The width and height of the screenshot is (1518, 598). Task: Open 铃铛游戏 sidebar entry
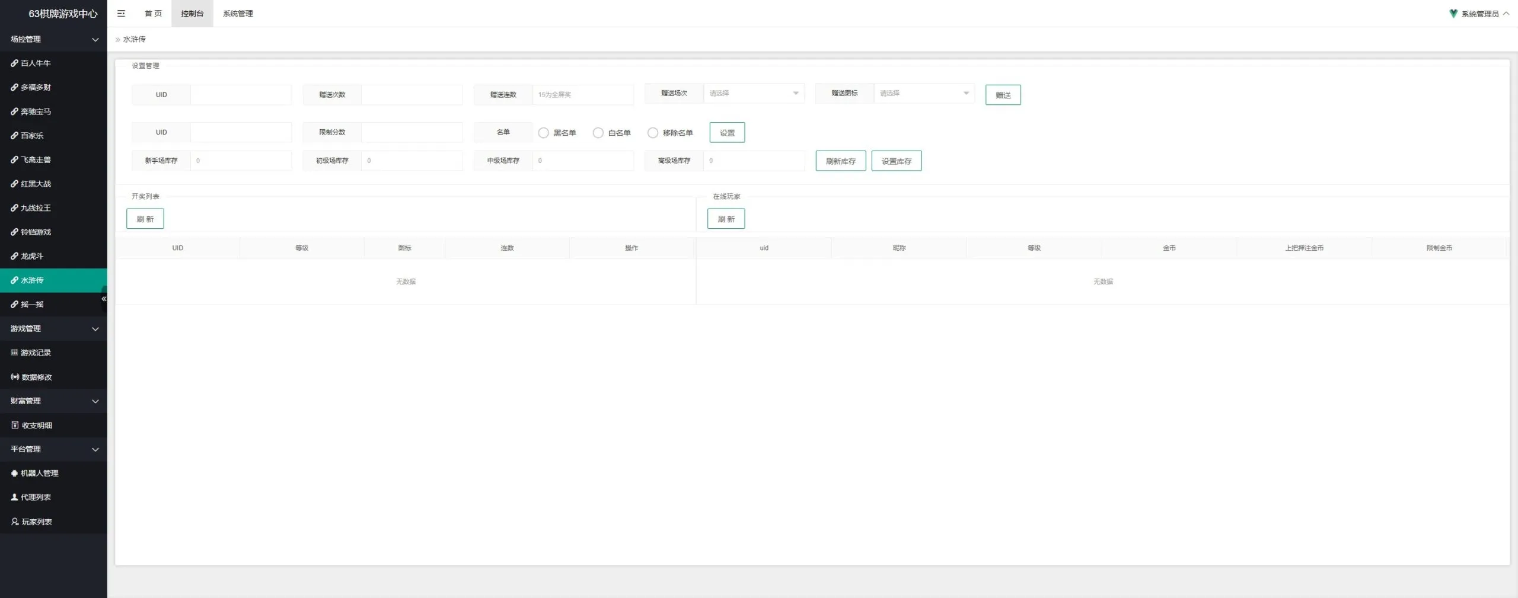click(x=53, y=232)
